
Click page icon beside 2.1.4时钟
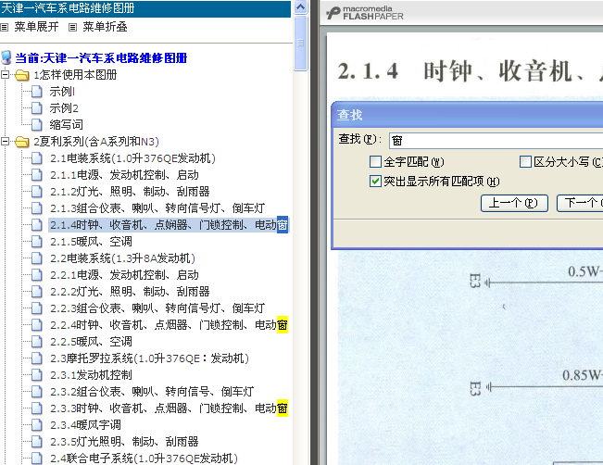click(37, 224)
